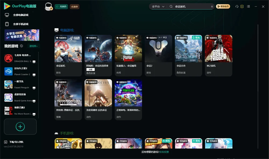Open the user avatar profile
Viewport: 269px width, 159px height.
point(48,7)
